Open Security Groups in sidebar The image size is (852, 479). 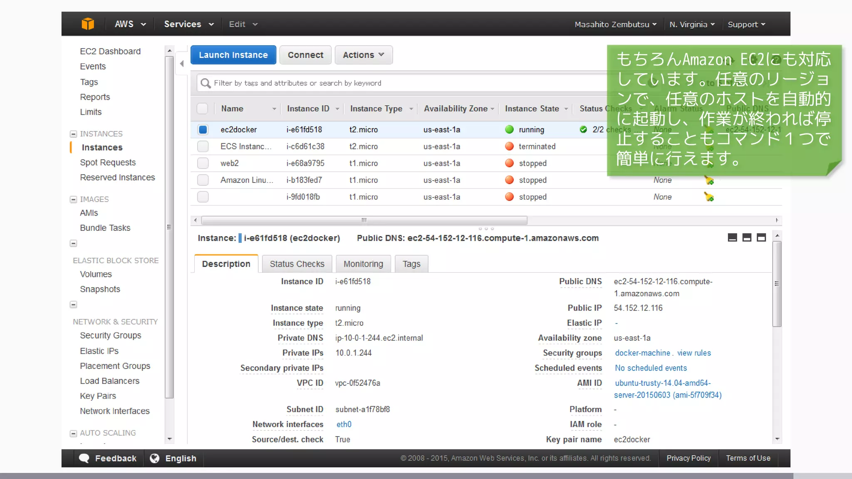click(x=110, y=335)
